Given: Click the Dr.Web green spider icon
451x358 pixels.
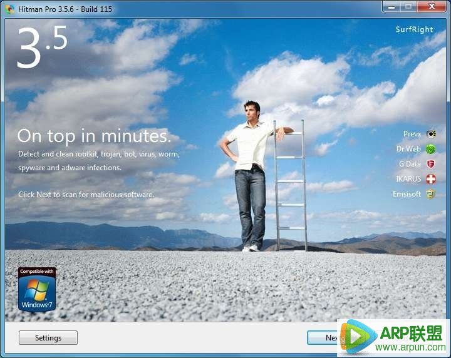Looking at the screenshot, I should coord(431,149).
